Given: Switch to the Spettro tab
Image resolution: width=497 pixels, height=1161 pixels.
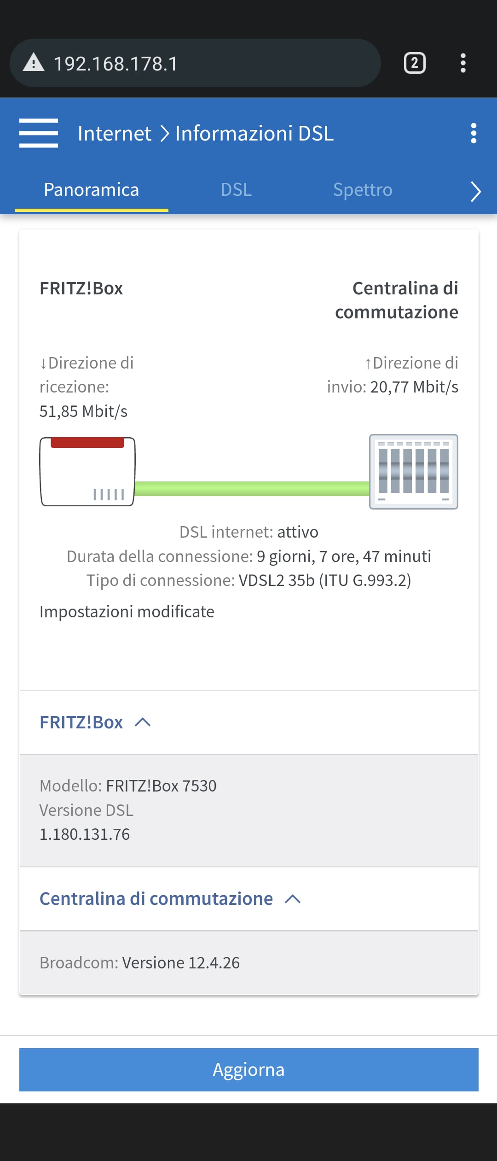Looking at the screenshot, I should click(363, 190).
